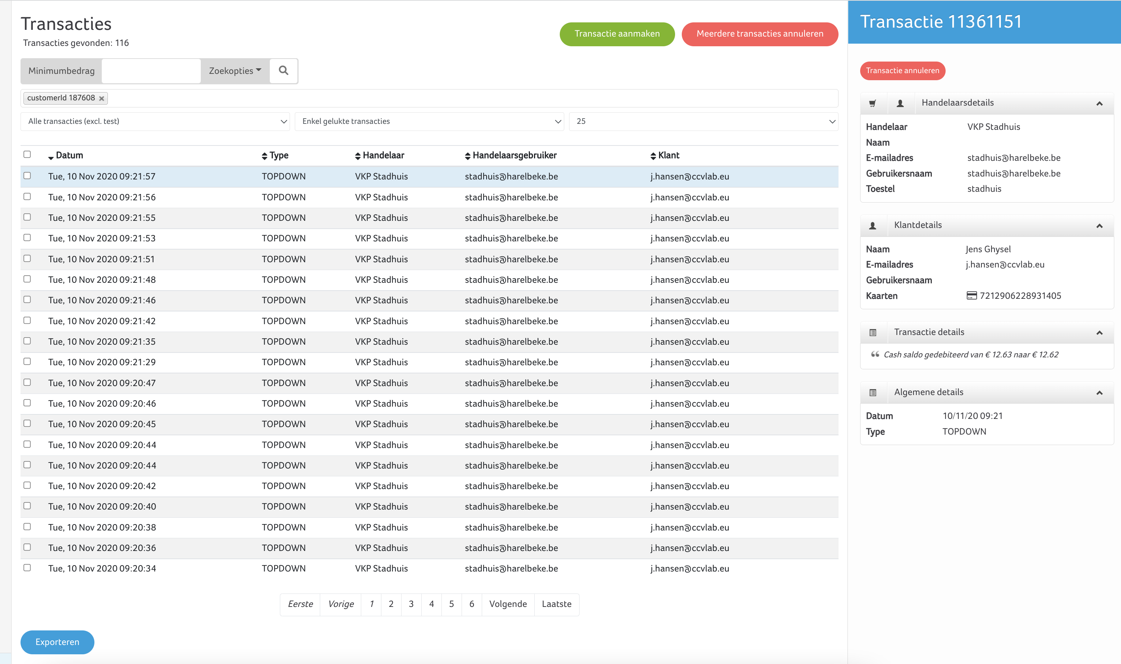Screen dimensions: 1121x664
Task: Check the box for the 09:21:57 transaction
Action: 27,176
